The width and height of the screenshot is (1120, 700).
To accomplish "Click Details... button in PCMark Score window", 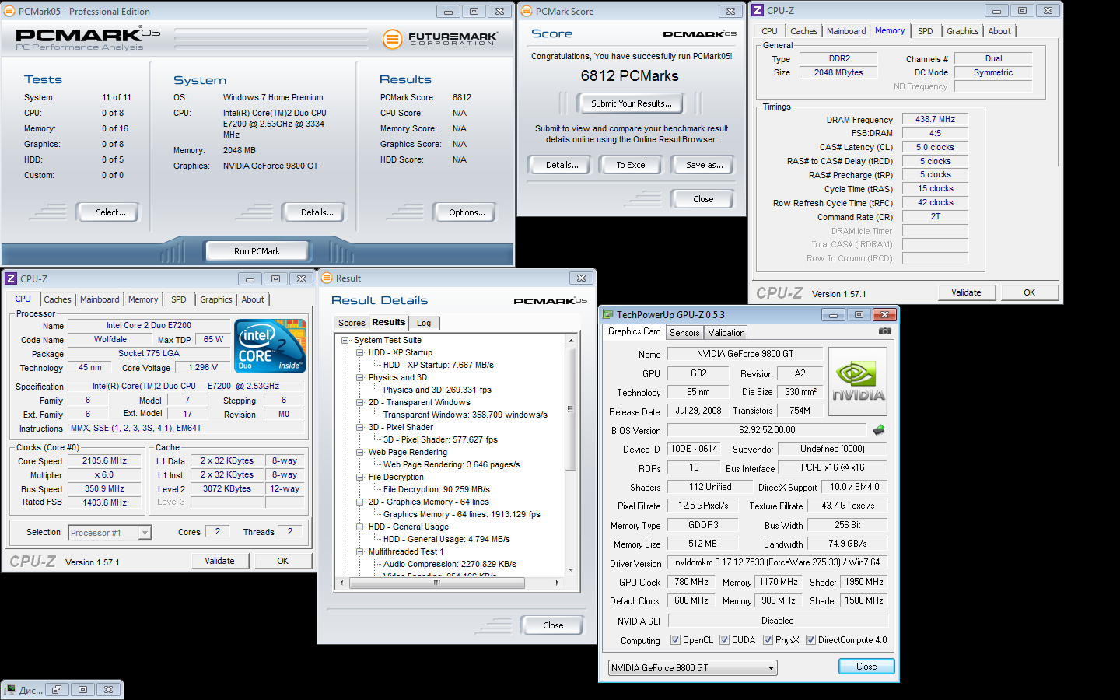I will click(x=562, y=165).
